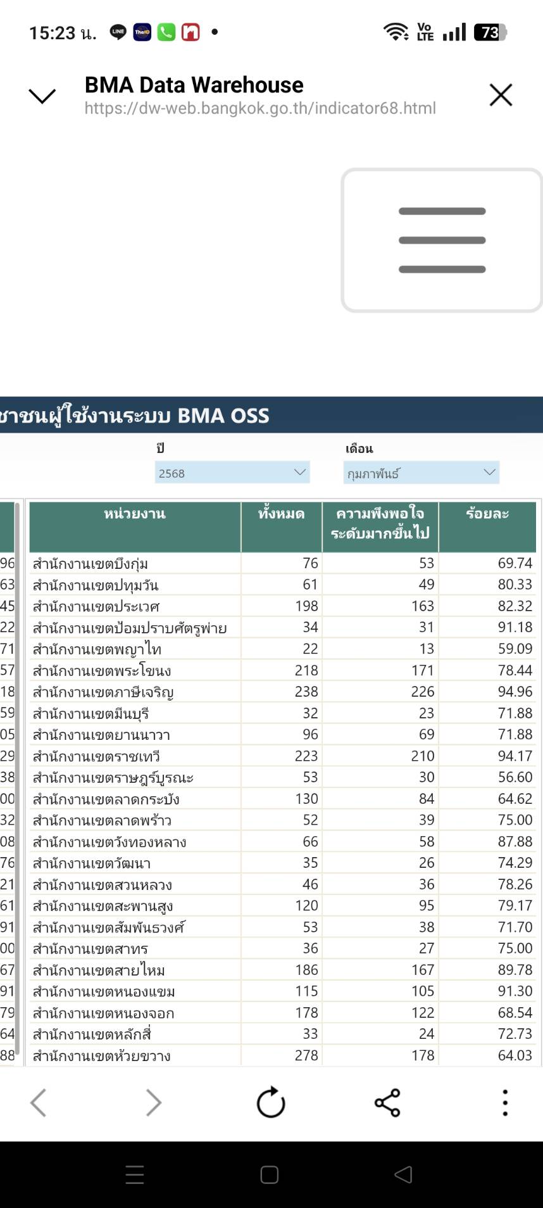This screenshot has width=543, height=1208.
Task: Sort by ความพึงพอใจระดับมากขึ้นไป column header
Action: (380, 526)
